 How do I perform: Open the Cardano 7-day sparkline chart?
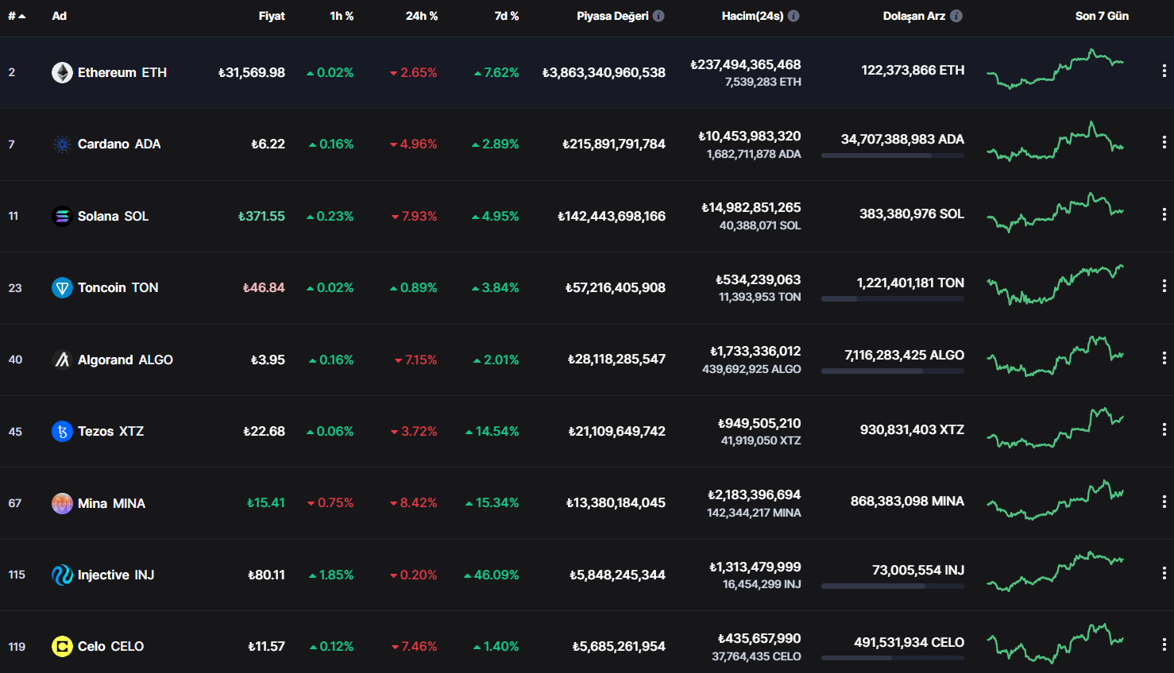1055,141
